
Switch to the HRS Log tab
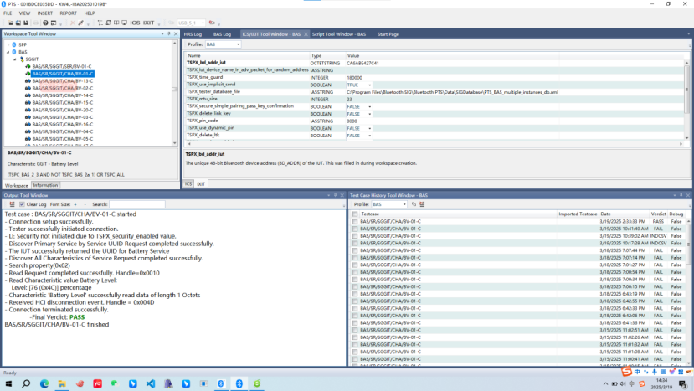point(193,34)
